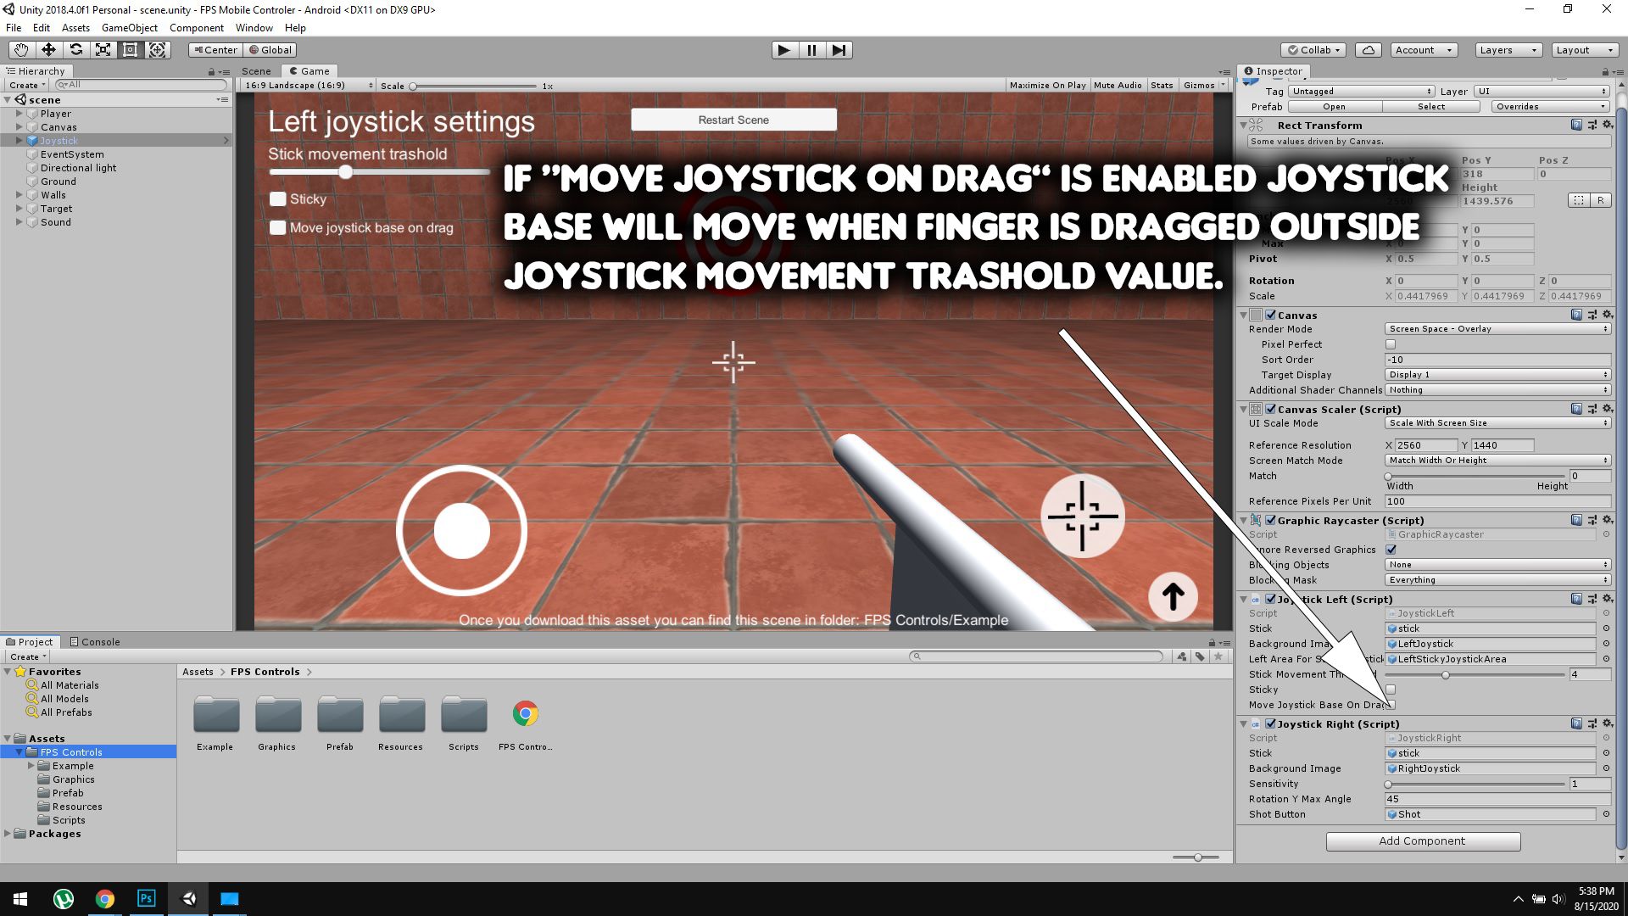The width and height of the screenshot is (1628, 916).
Task: Enable the Sticky checkbox in game view
Action: pos(278,199)
